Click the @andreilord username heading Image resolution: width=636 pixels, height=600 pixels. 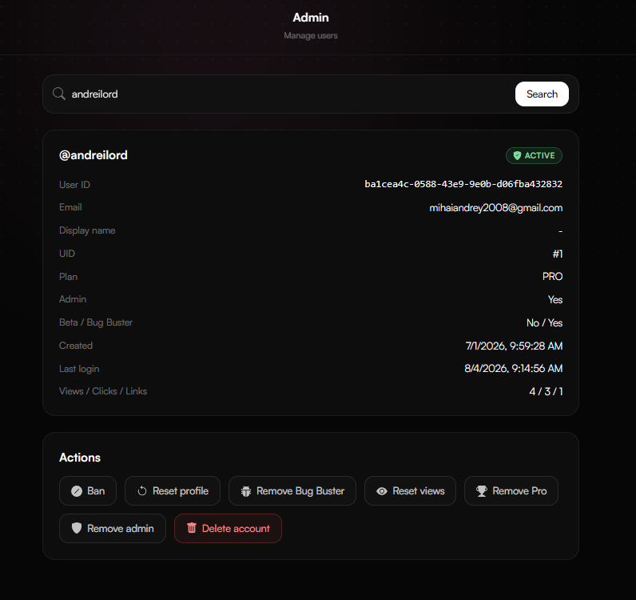[93, 155]
